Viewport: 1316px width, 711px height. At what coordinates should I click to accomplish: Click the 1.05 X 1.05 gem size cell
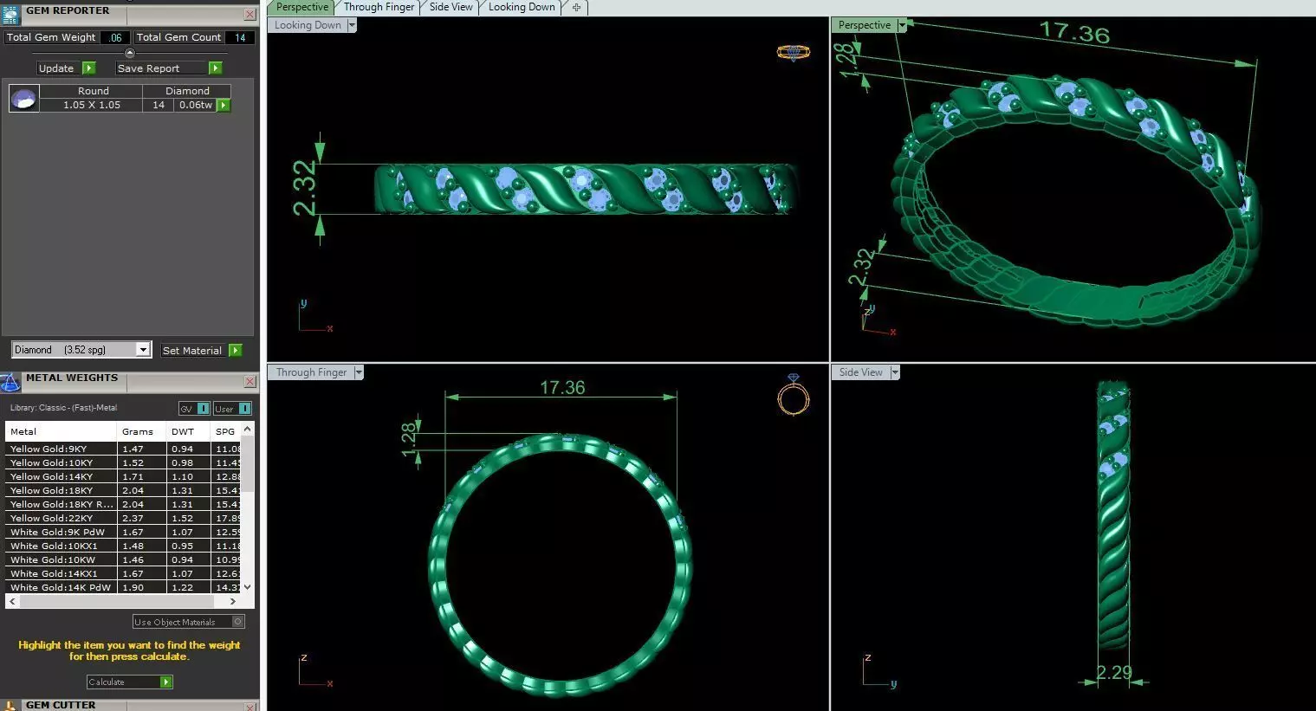point(92,105)
